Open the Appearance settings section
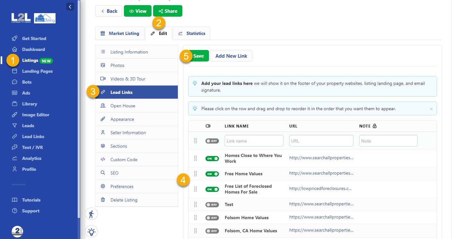This screenshot has width=452, height=239. click(122, 119)
